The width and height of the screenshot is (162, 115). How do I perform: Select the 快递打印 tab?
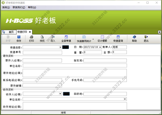[x=22, y=32]
